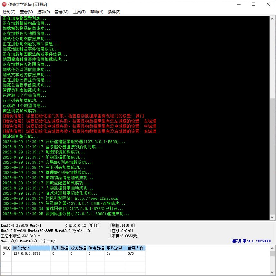The width and height of the screenshot is (276, 276).
Task: Open the 管理(M) menu
Action: click(61, 12)
